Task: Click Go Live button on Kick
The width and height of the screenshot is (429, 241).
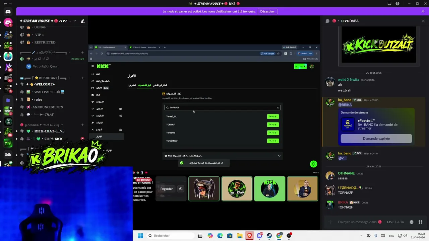Action: click(300, 66)
